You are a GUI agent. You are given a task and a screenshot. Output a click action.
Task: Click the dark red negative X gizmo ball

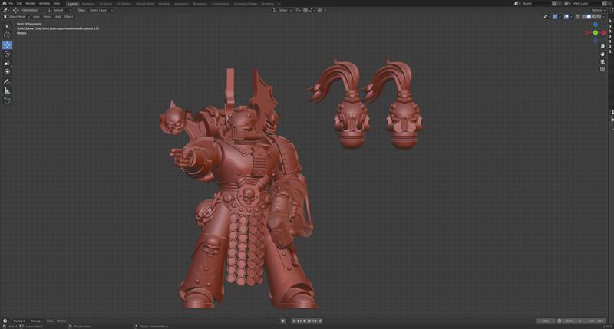[x=587, y=33]
